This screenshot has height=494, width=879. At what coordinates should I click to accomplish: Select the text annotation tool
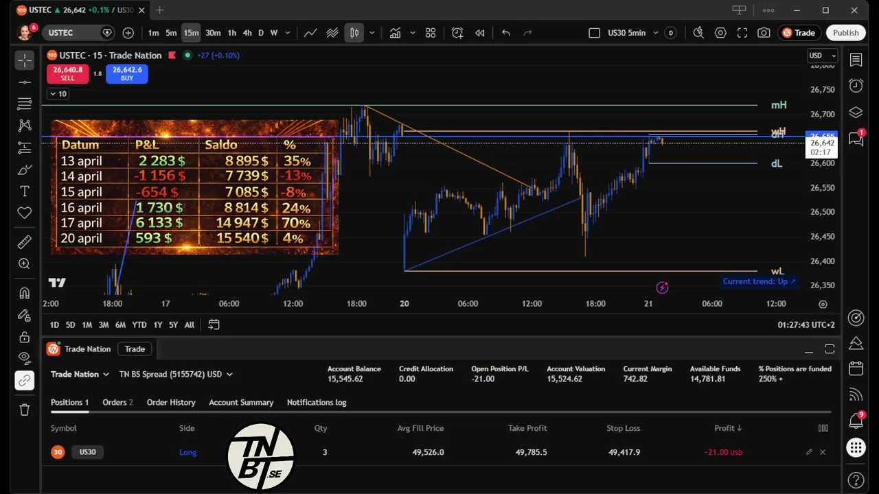click(25, 191)
